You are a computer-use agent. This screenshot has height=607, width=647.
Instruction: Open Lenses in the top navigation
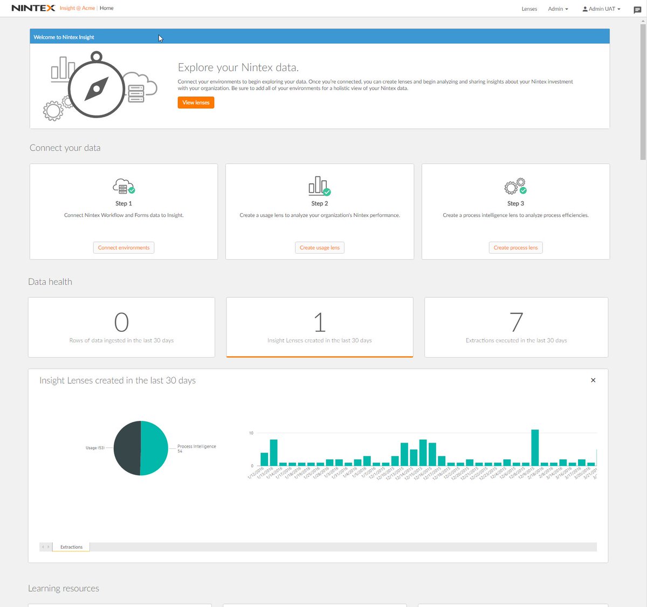point(529,9)
